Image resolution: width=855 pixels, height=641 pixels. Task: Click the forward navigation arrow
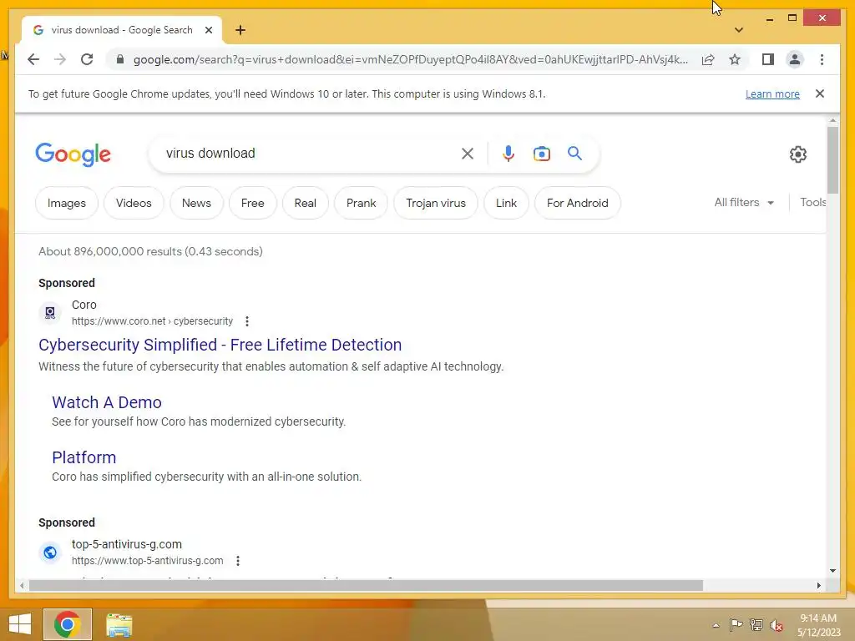point(60,59)
